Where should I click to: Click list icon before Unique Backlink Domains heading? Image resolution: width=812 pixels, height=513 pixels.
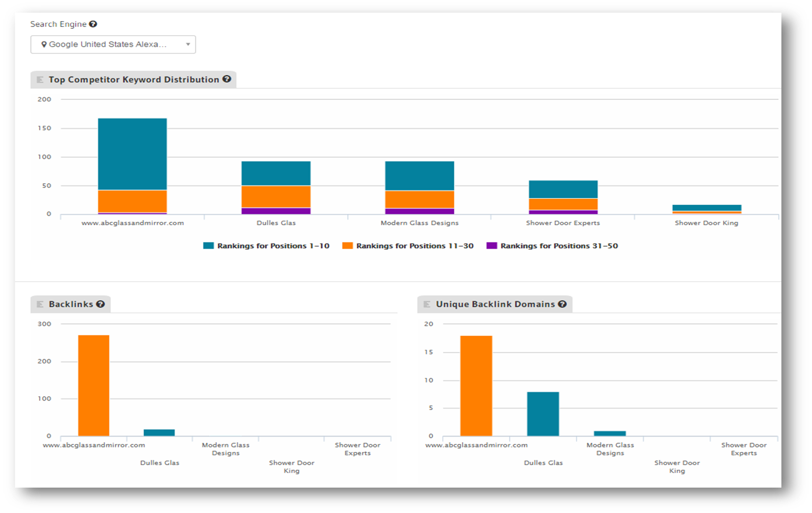(427, 304)
